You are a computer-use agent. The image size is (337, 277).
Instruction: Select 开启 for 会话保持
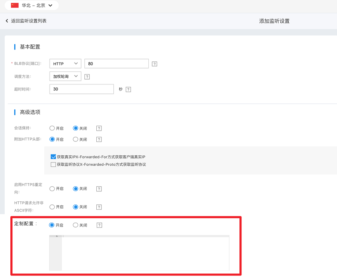(x=52, y=128)
